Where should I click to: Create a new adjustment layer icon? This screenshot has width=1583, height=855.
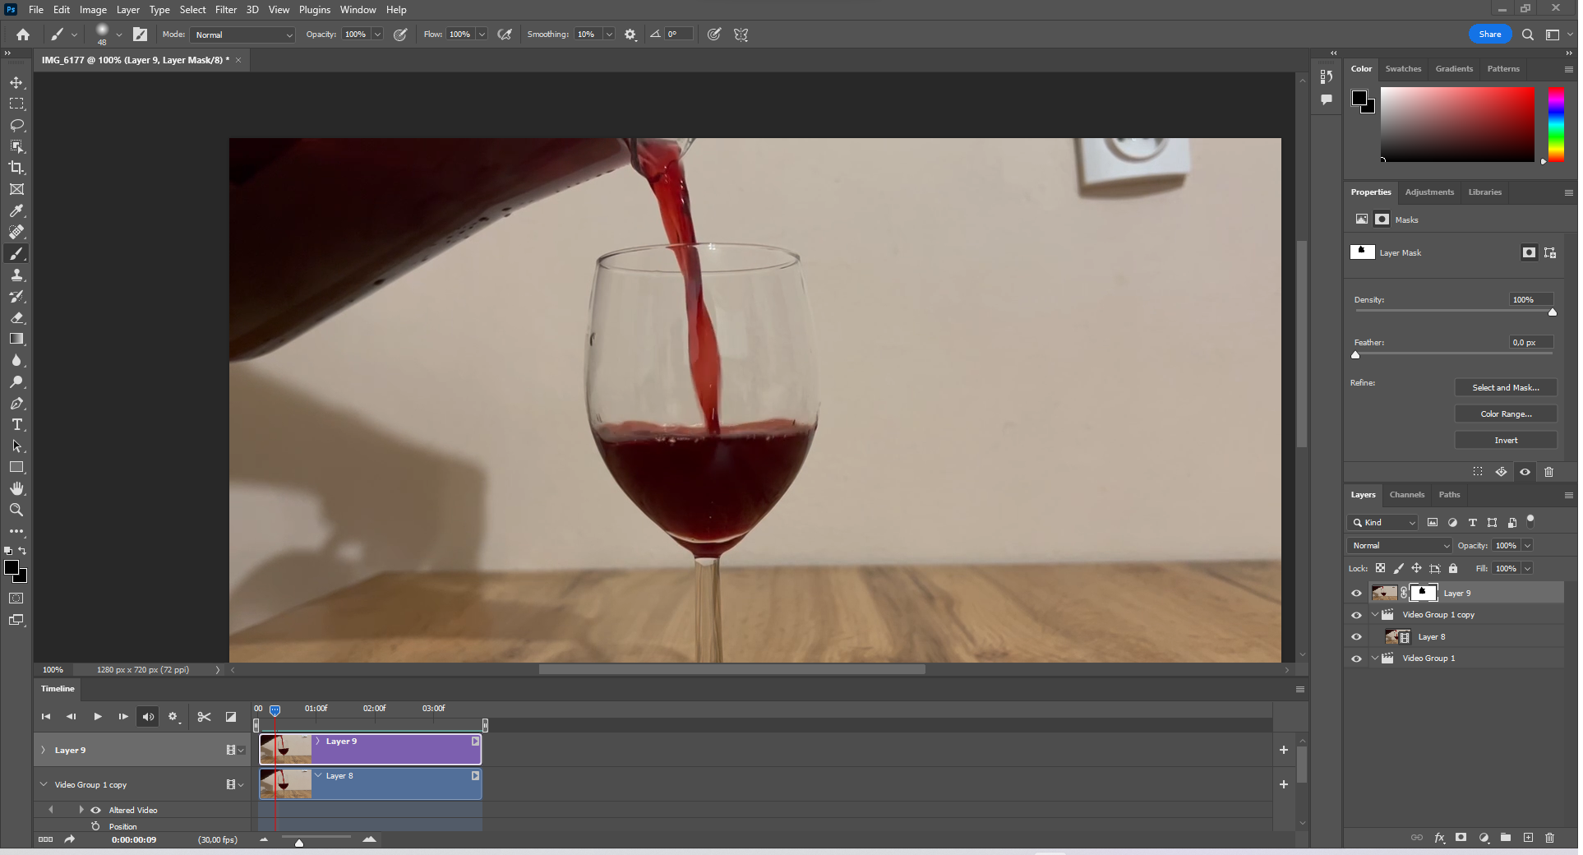point(1484,838)
